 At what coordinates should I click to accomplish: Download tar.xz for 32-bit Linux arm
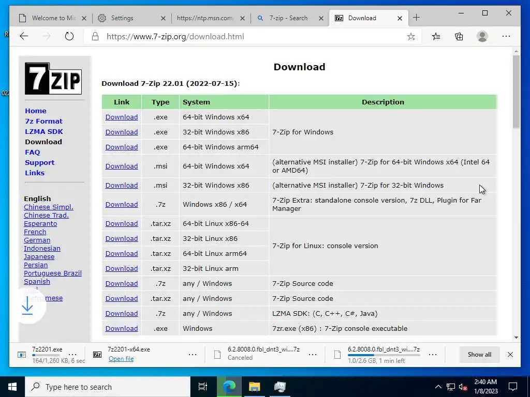122,269
